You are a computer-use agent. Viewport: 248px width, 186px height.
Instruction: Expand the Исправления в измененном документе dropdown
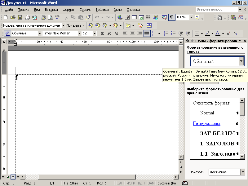tap(63, 25)
